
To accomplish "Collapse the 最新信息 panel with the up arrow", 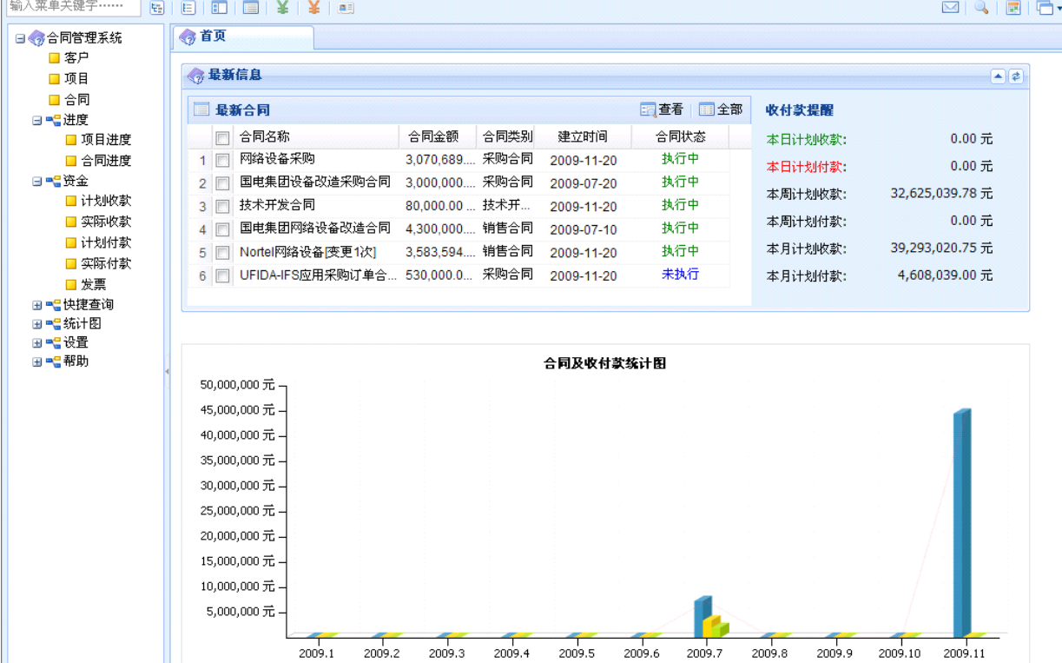I will (x=998, y=76).
